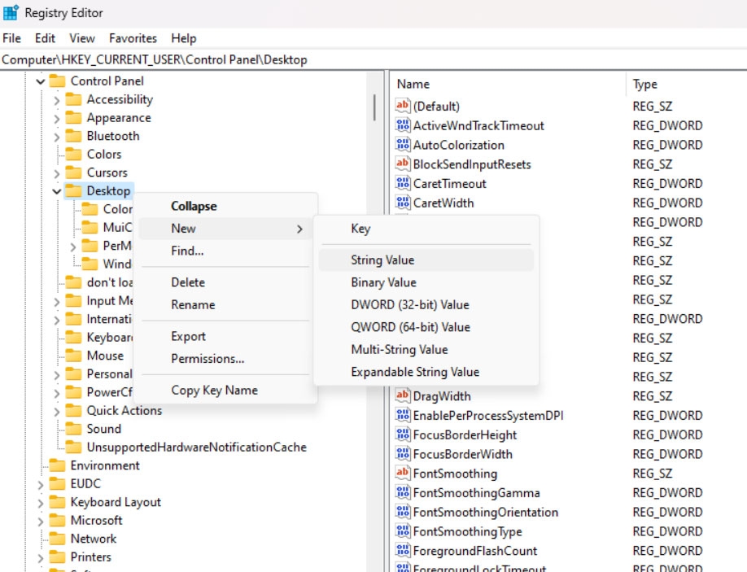
Task: Expand the Quick Actions key chevron
Action: coord(57,411)
